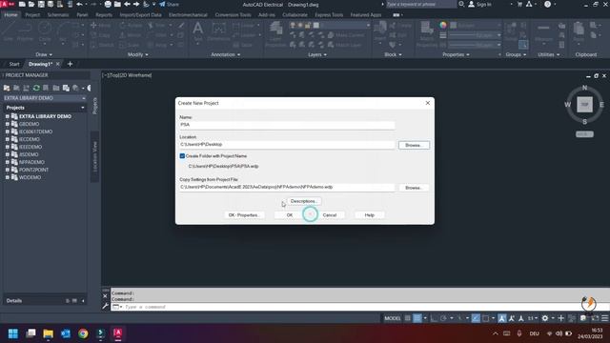The image size is (610, 343).
Task: Open color wheel in Properties panel
Action: pyautogui.click(x=443, y=26)
